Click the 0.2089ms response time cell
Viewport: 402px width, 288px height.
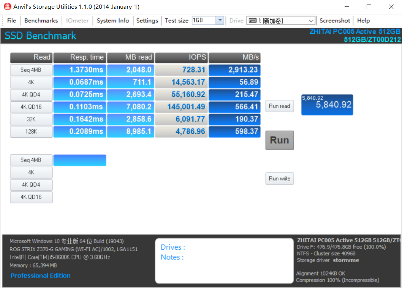point(80,131)
